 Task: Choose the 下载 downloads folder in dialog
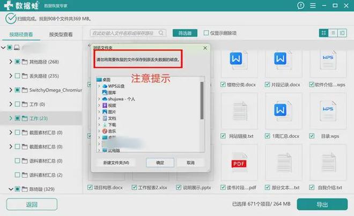(x=112, y=124)
